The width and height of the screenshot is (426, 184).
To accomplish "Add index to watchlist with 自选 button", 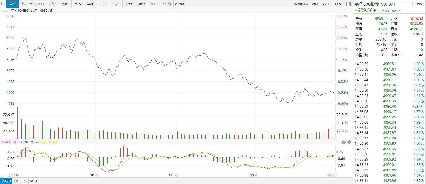I will (x=418, y=4).
